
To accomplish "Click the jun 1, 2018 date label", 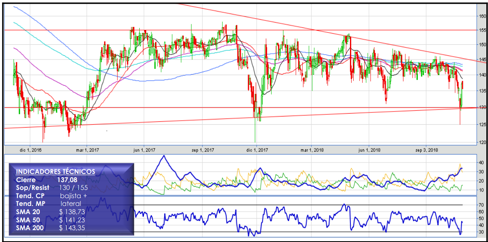I will (369, 151).
